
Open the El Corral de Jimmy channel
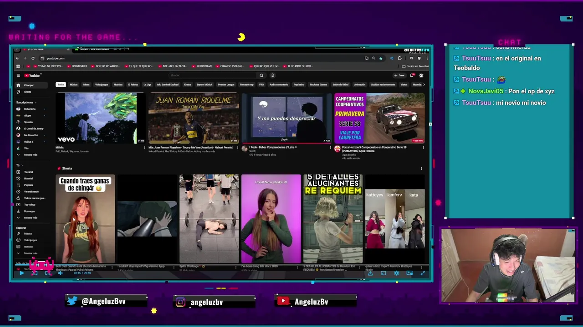tap(31, 129)
